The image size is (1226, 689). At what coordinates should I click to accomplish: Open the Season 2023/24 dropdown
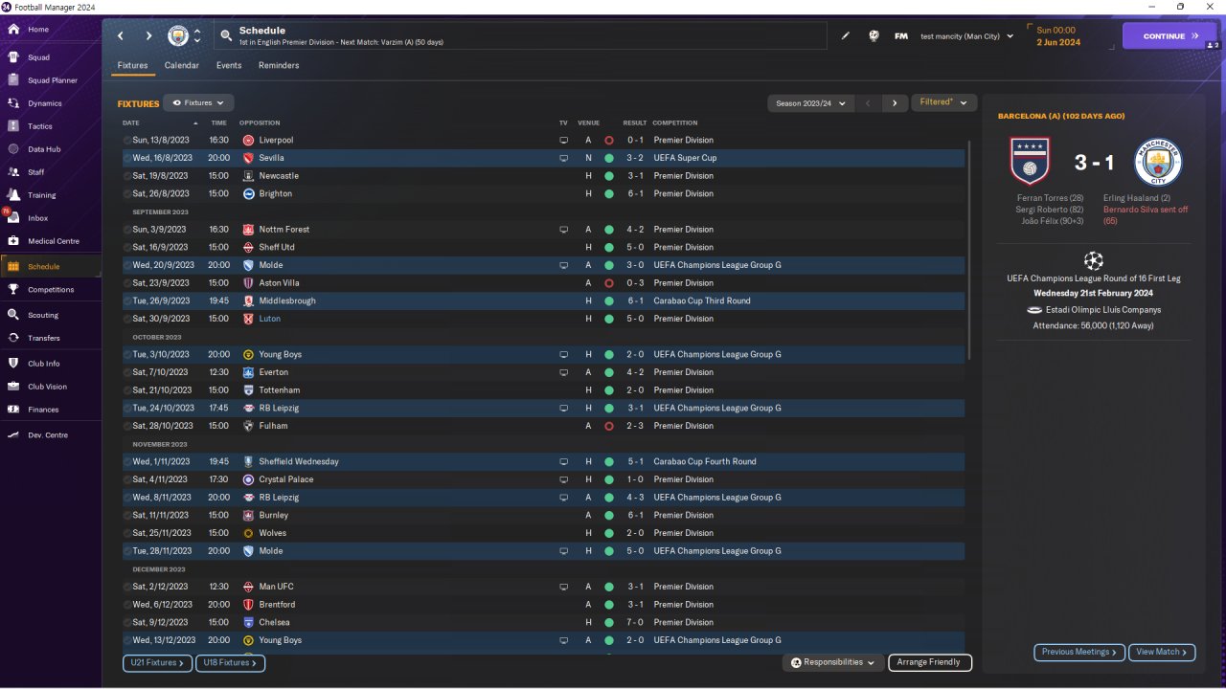[812, 102]
